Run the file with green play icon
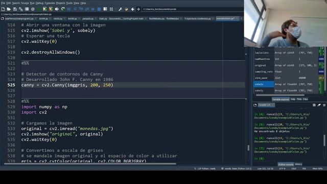Screen dimensions: 327x184 coord(39,9)
